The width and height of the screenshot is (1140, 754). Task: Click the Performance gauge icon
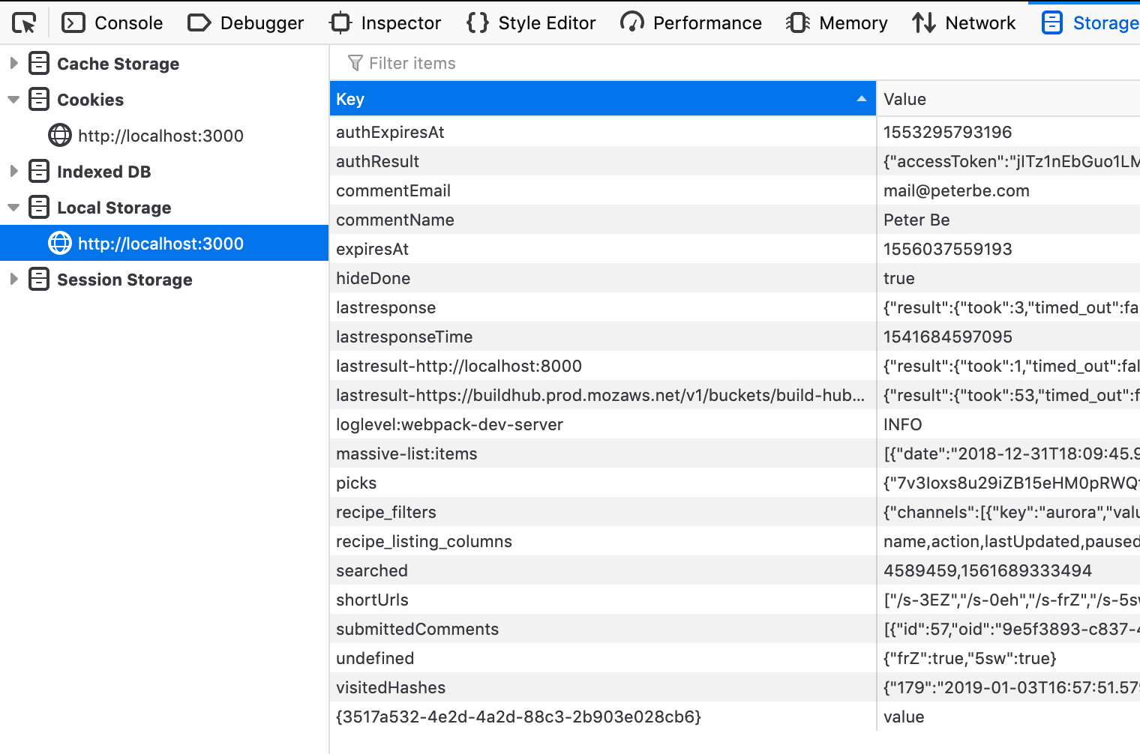pos(631,23)
